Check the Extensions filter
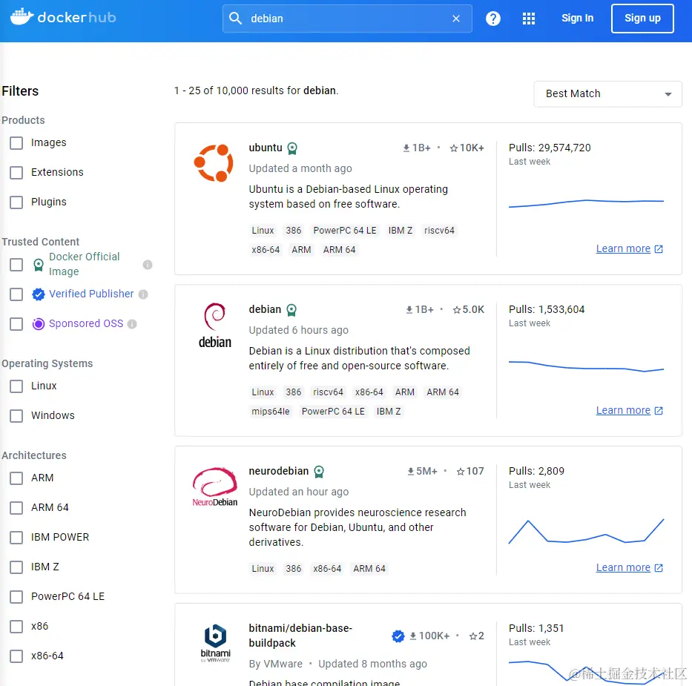Viewport: 692px width, 686px height. (16, 173)
